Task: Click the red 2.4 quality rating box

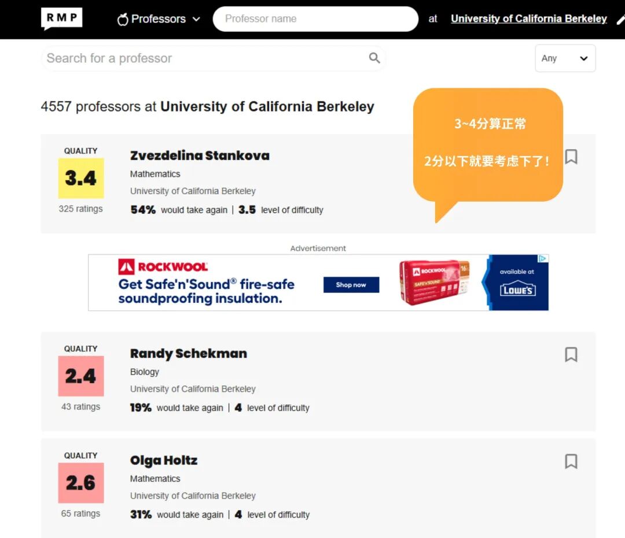Action: tap(81, 376)
